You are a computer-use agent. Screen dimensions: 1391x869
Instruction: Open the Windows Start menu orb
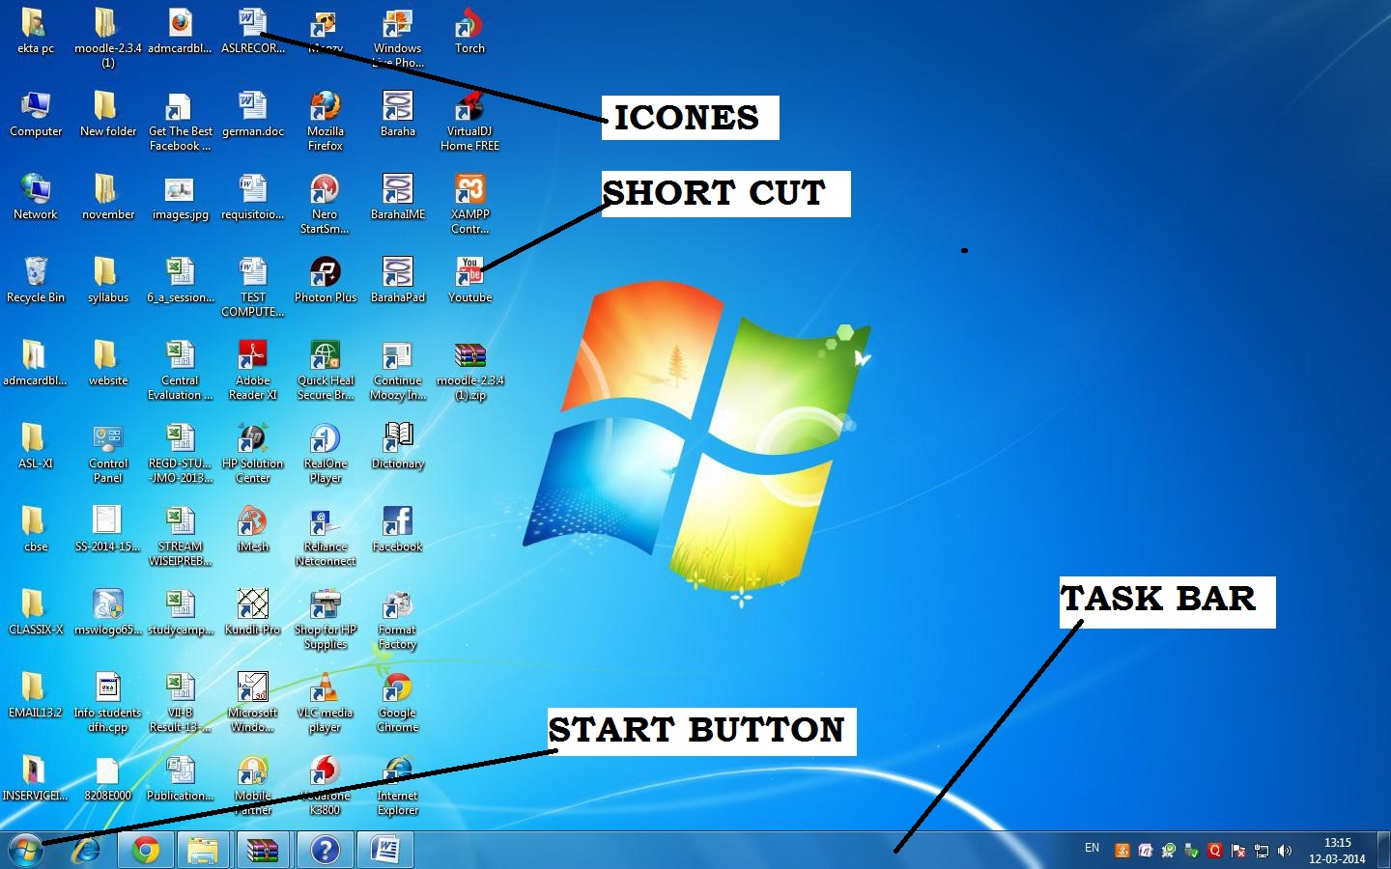27,850
